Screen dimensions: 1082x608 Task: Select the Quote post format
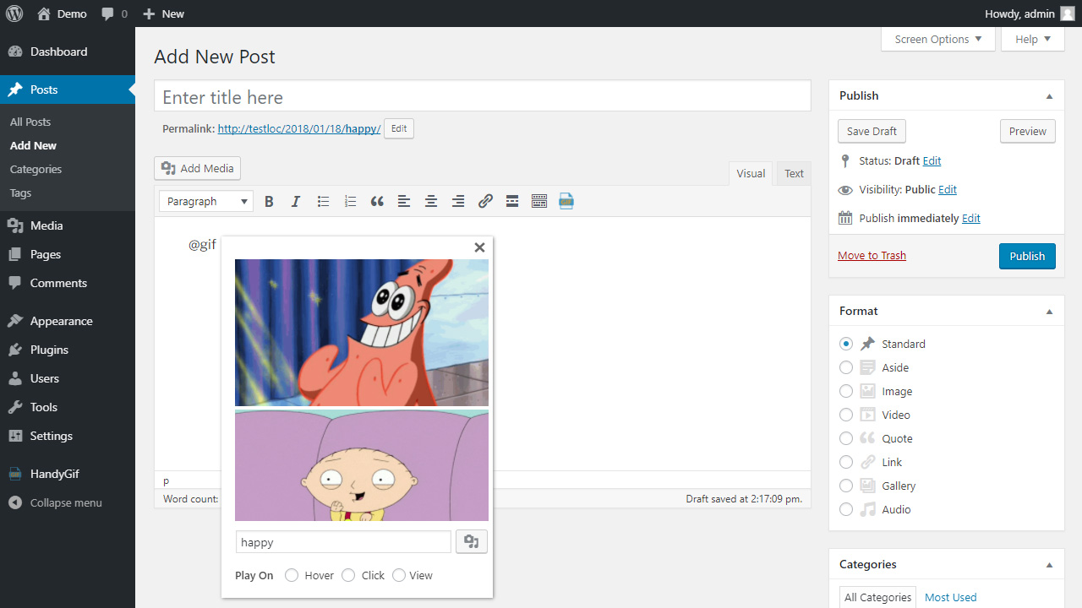point(846,438)
